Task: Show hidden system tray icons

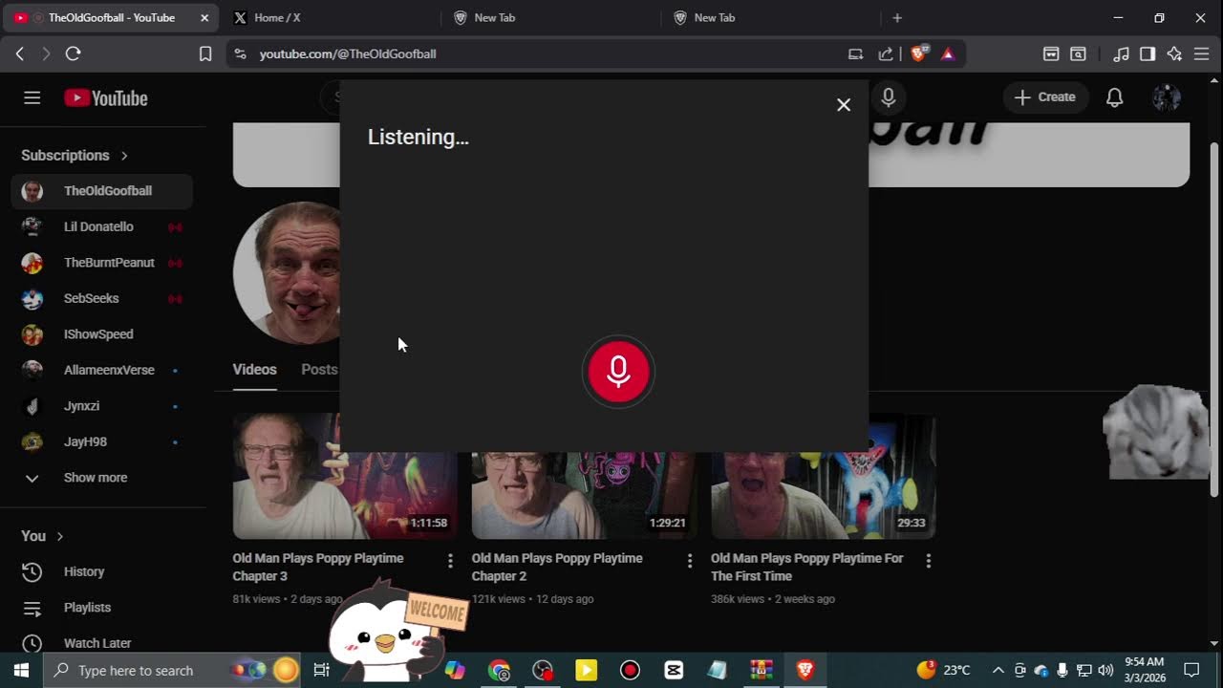Action: pyautogui.click(x=998, y=670)
